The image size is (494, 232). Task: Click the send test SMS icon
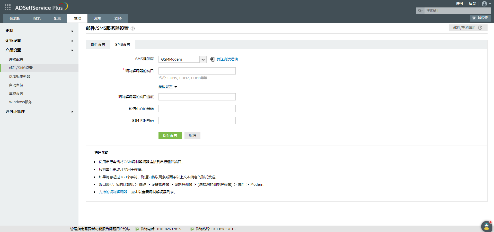coord(212,59)
